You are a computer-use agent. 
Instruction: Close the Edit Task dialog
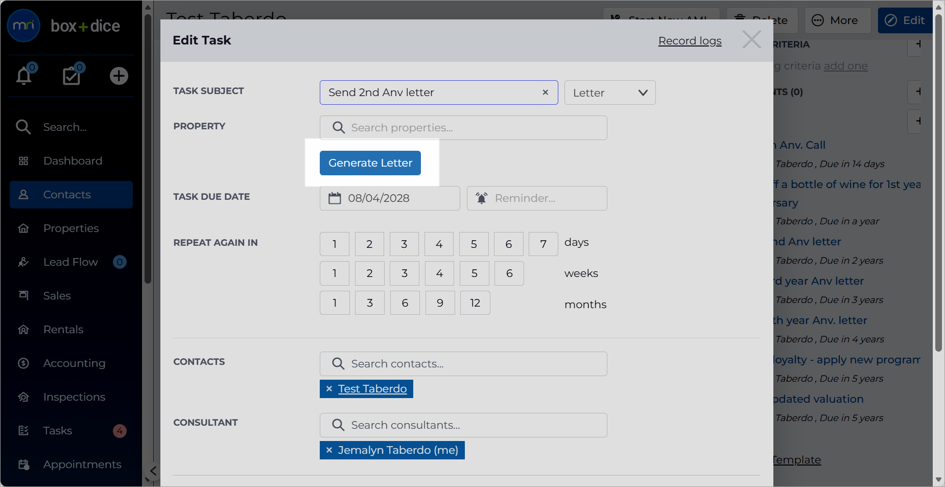pos(751,39)
